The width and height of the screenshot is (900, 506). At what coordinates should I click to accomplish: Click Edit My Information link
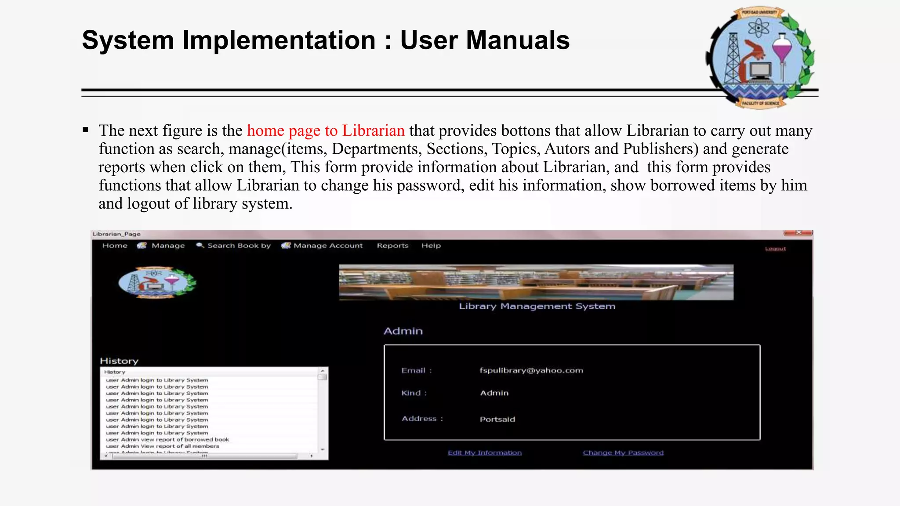[x=485, y=452]
